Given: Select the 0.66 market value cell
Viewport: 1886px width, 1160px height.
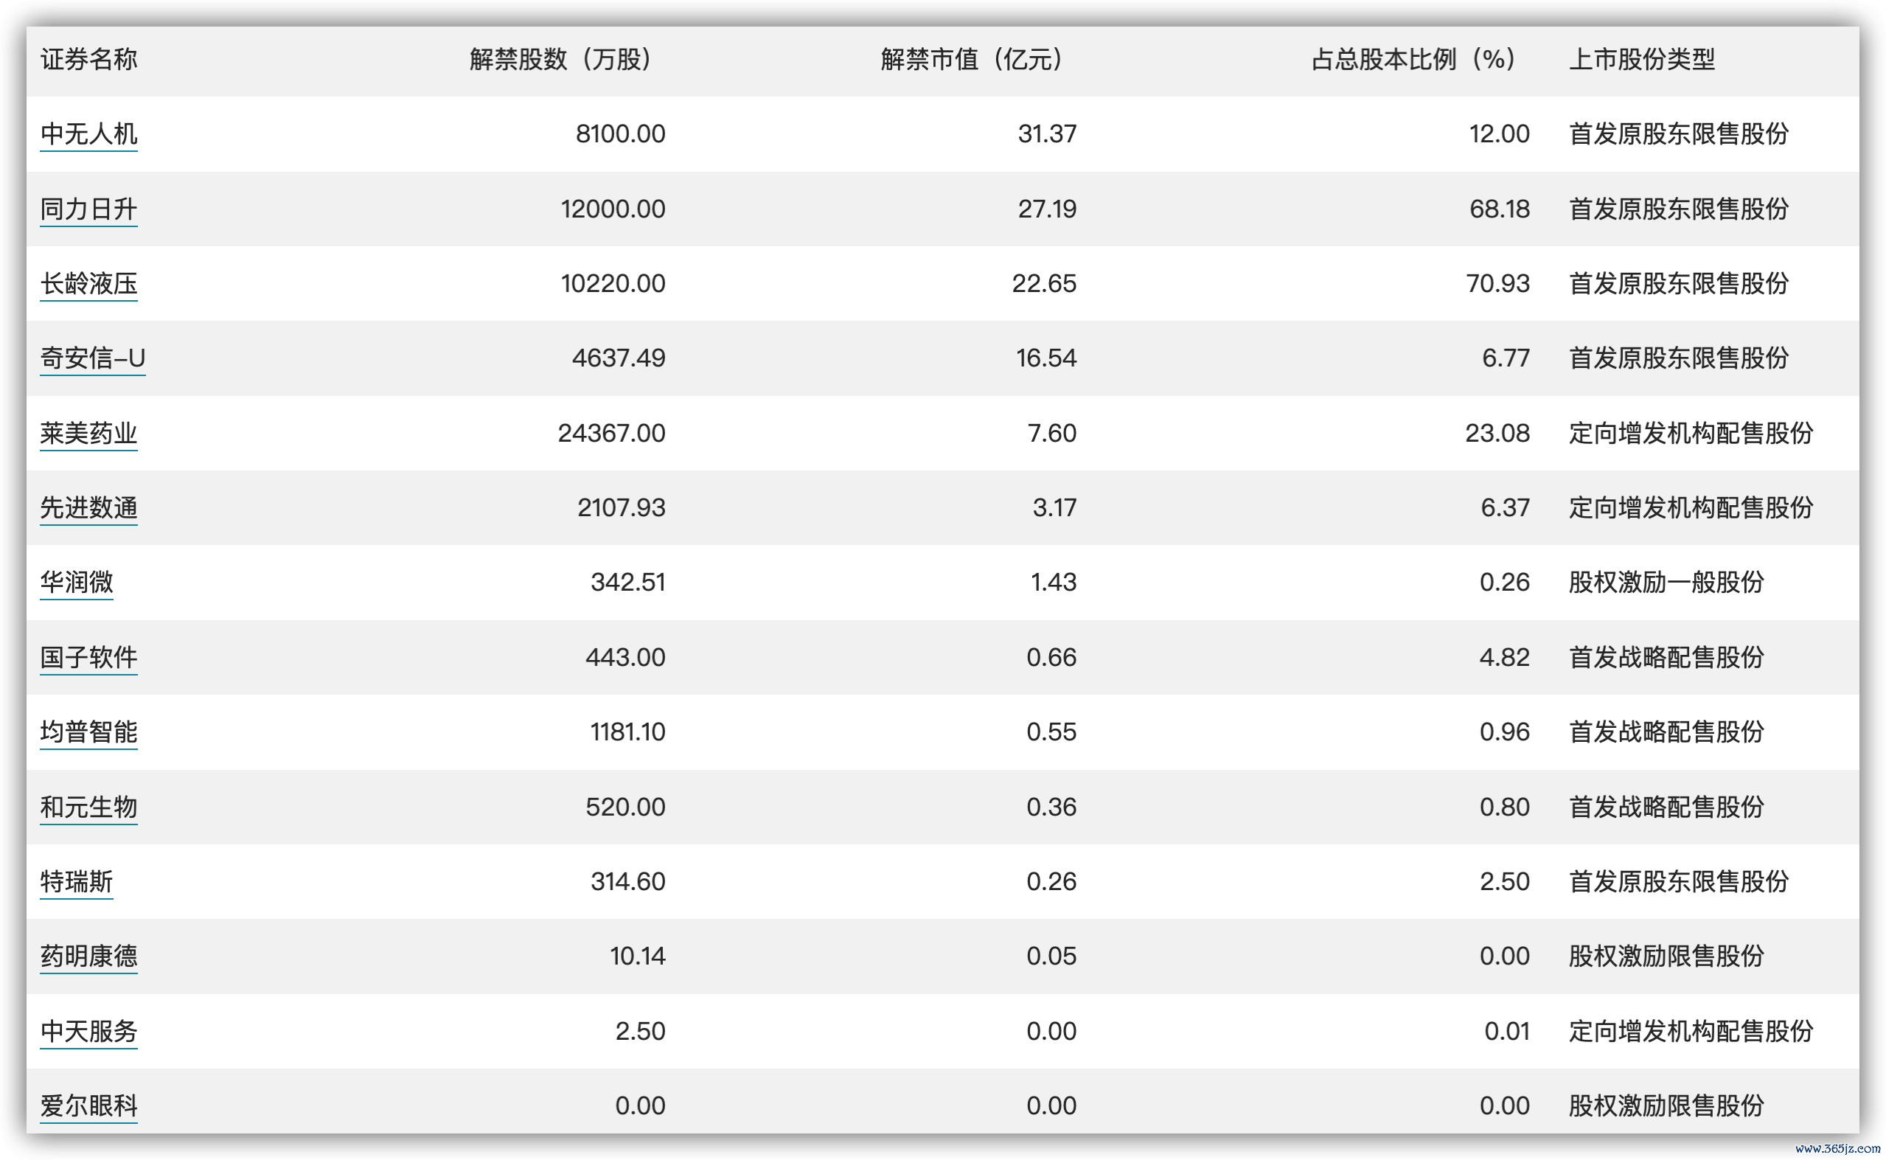Looking at the screenshot, I should (1051, 658).
